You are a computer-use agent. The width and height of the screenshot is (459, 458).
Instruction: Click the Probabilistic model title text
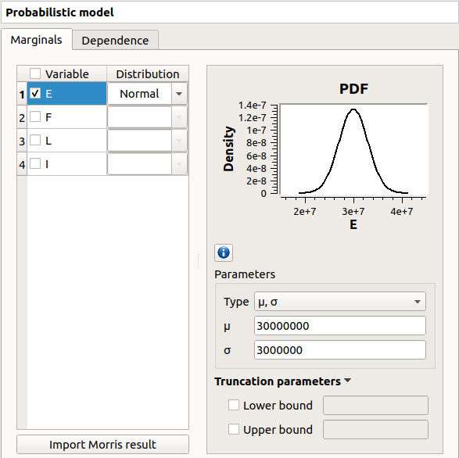59,13
